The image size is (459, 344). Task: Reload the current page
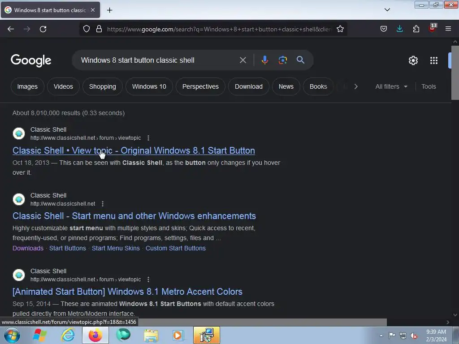tap(43, 29)
